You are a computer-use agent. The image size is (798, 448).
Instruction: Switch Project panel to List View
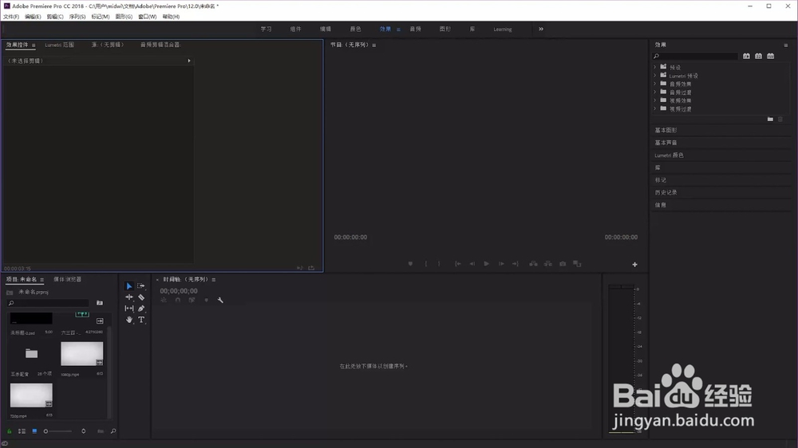22,431
